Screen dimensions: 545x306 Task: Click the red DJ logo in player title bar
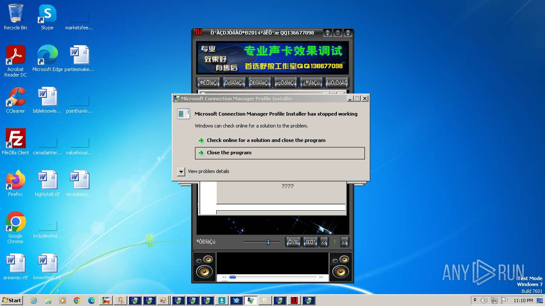198,32
